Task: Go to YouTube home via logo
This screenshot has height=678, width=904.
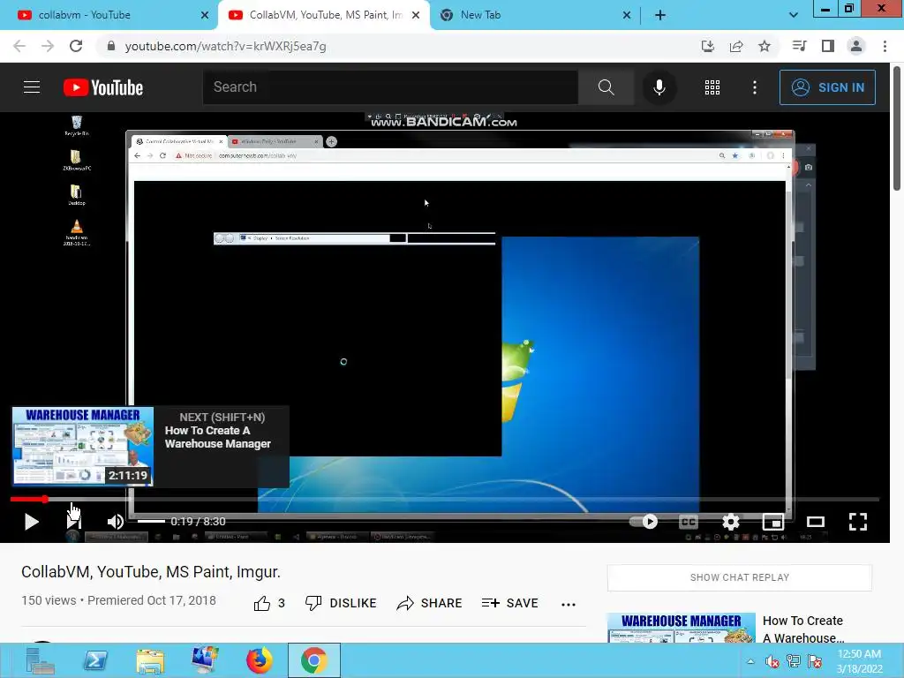Action: click(x=103, y=87)
